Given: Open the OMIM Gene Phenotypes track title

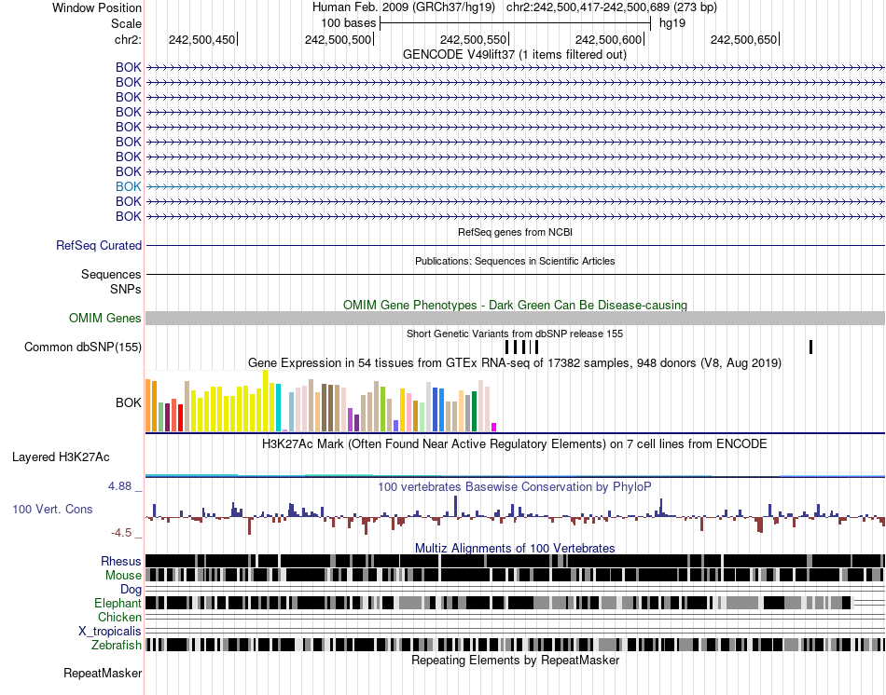Looking at the screenshot, I should point(515,305).
